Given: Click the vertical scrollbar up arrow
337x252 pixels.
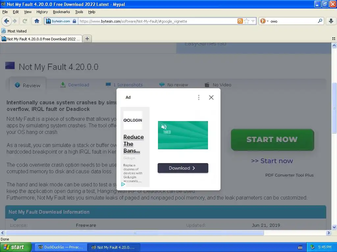Looking at the screenshot, I should 334,45.
